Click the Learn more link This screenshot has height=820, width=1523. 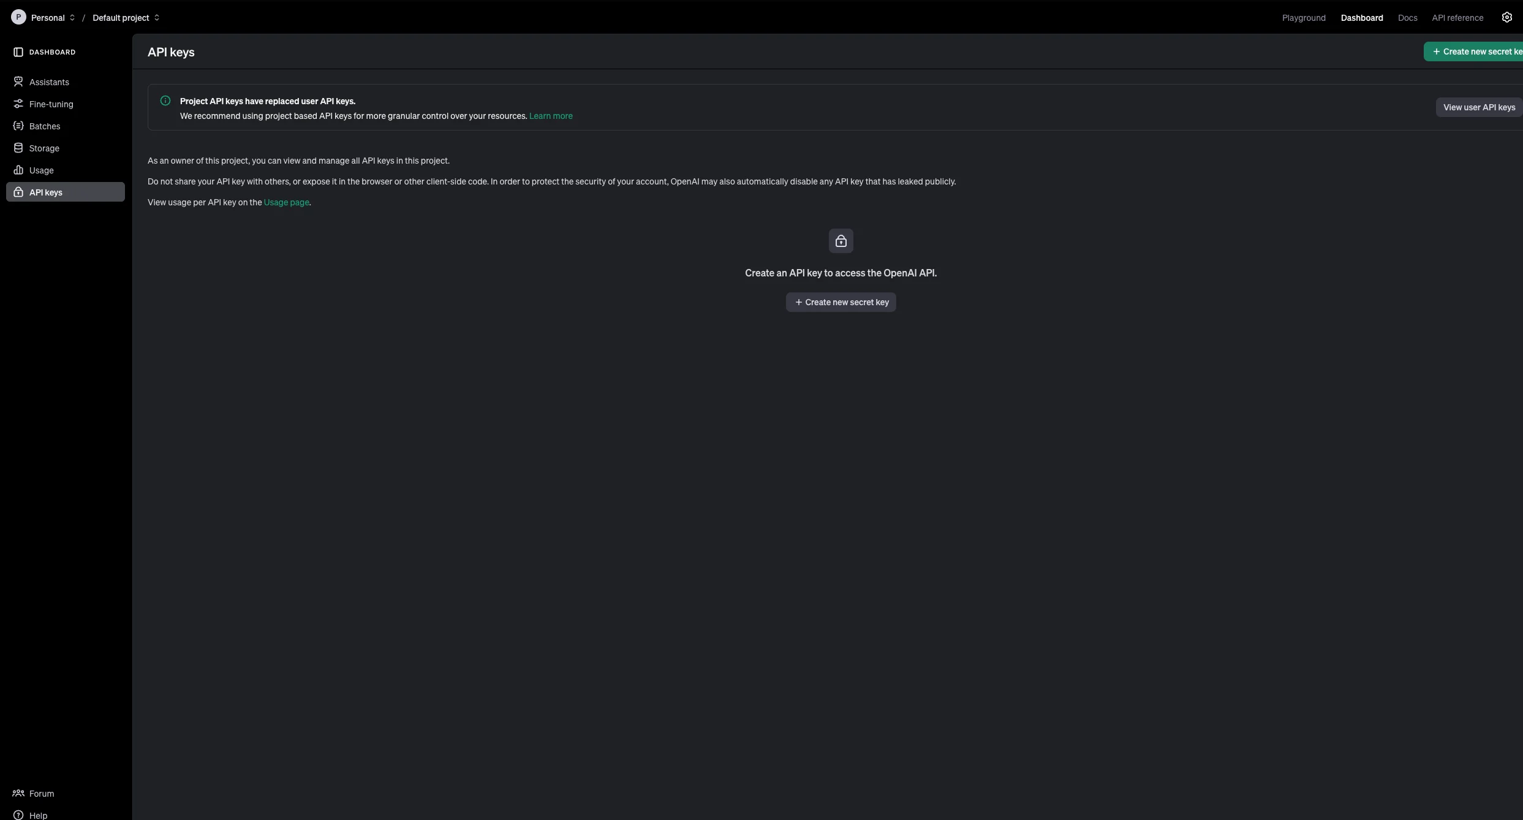(550, 116)
